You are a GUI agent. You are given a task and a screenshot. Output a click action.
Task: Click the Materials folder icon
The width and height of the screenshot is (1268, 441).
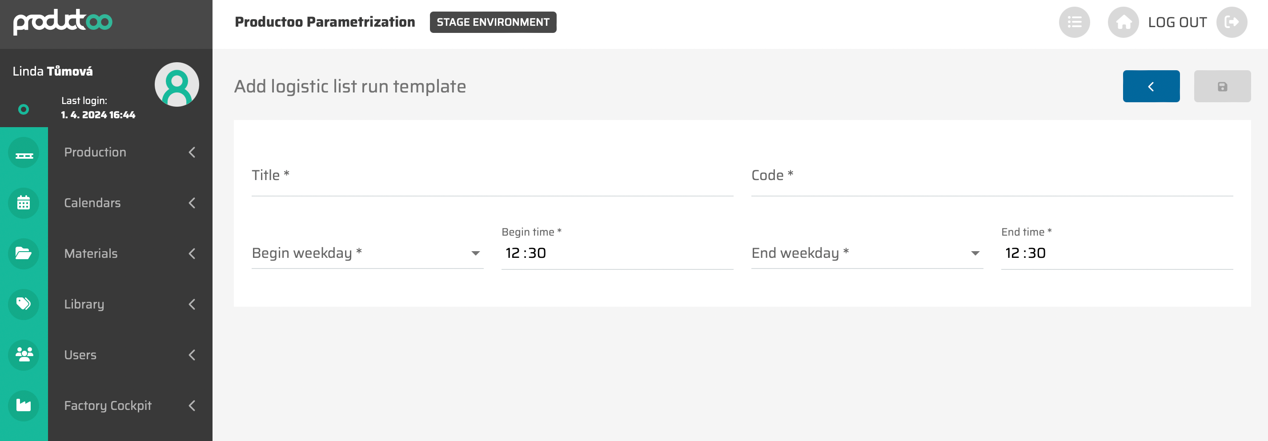click(24, 254)
